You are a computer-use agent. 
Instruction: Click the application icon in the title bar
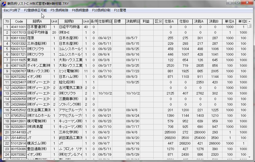tap(4, 3)
